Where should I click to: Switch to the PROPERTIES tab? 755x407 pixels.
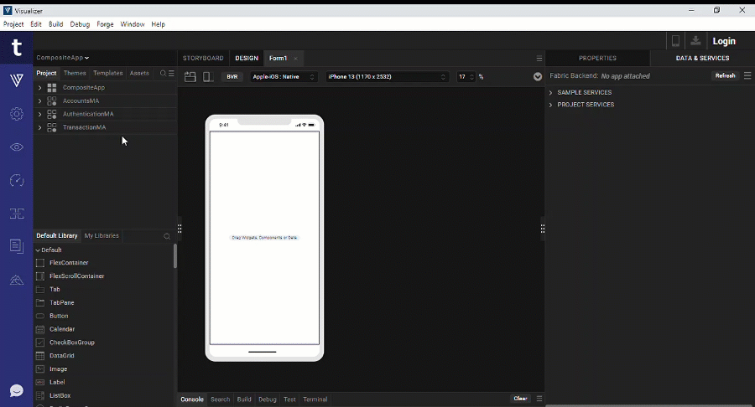tap(597, 59)
